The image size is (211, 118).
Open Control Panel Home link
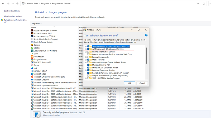12,11
